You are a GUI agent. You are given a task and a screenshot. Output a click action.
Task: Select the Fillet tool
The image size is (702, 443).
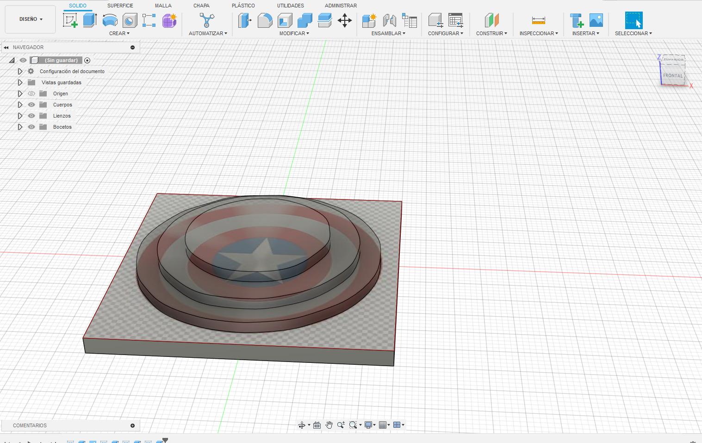click(265, 20)
